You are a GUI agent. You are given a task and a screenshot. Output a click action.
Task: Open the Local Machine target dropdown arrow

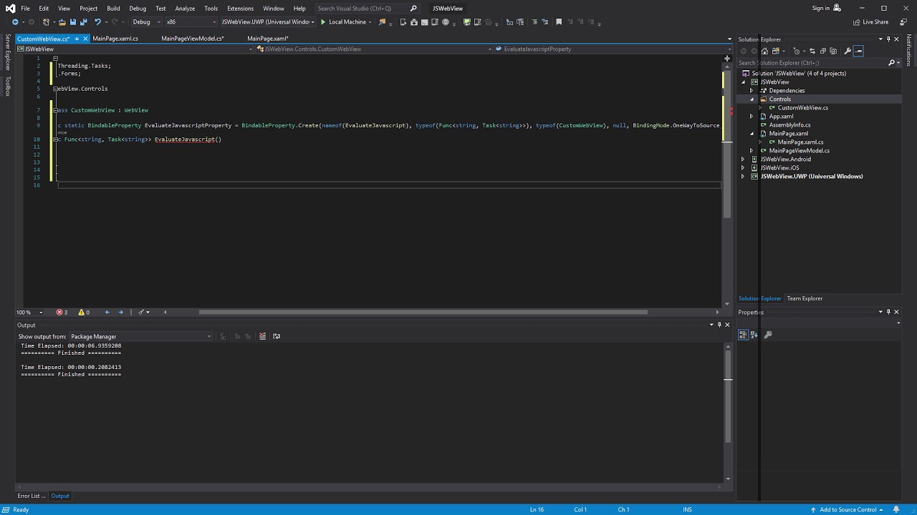point(370,22)
